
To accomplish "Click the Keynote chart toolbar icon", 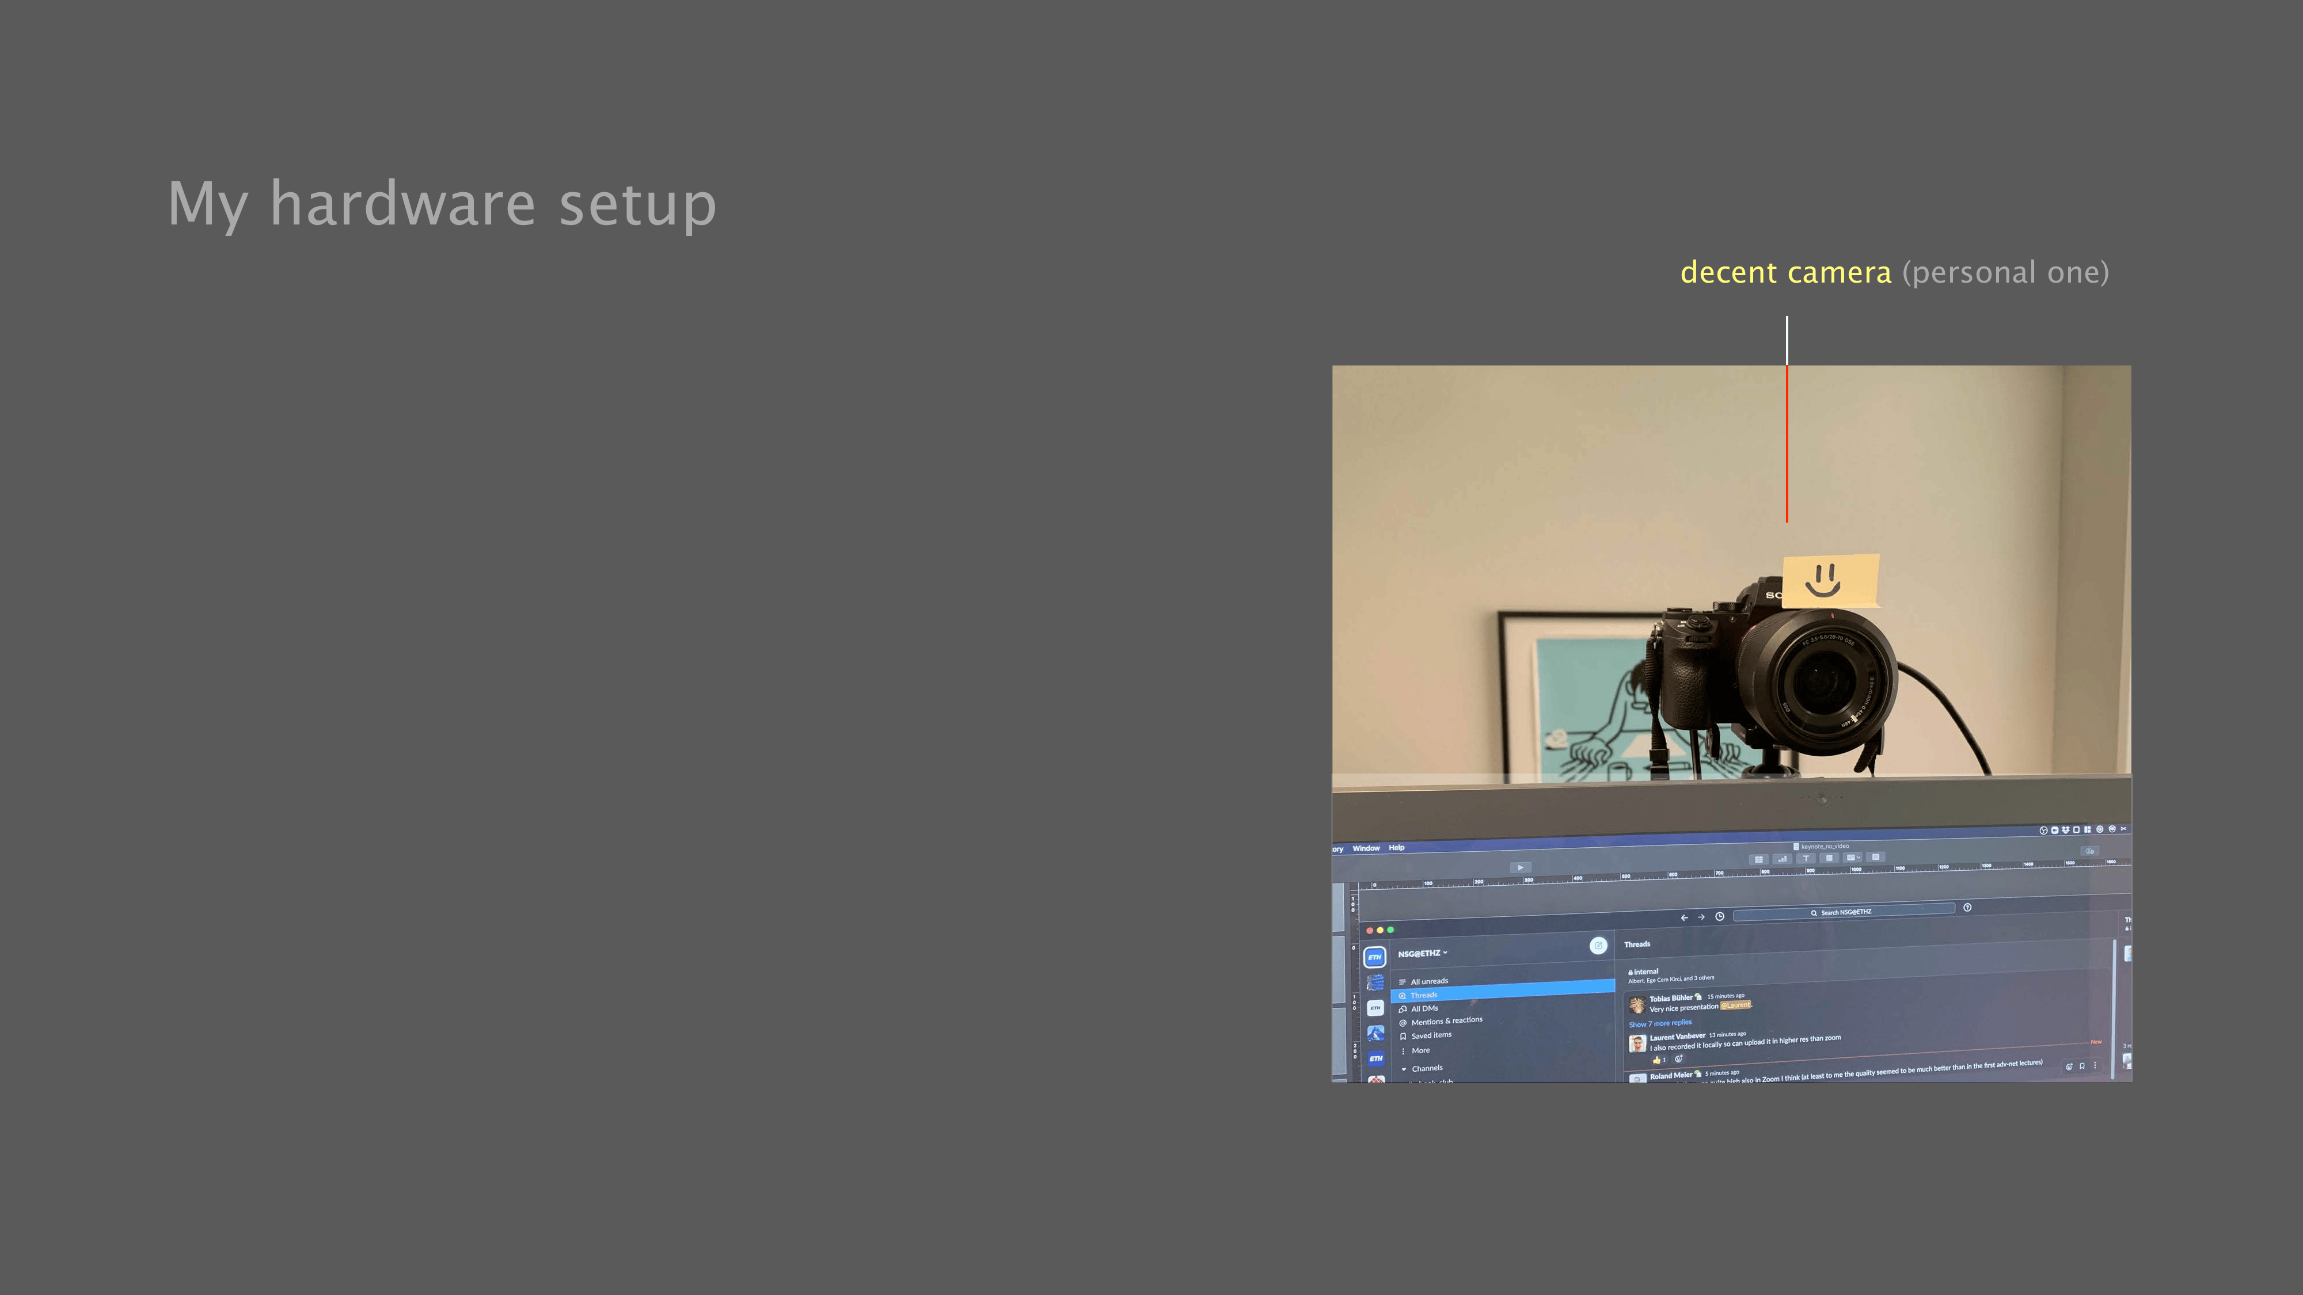I will tap(1782, 859).
